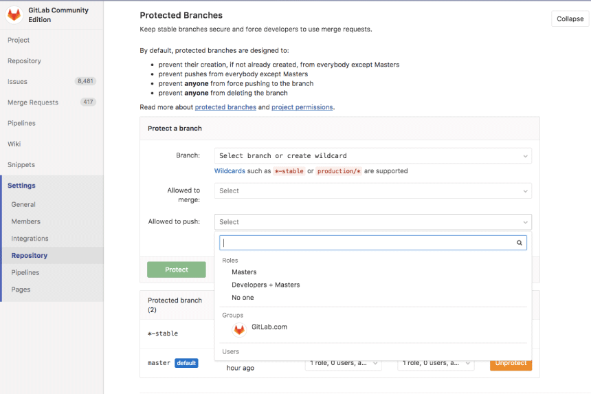
Task: Toggle the Allowed to push dropdown
Action: click(x=372, y=222)
